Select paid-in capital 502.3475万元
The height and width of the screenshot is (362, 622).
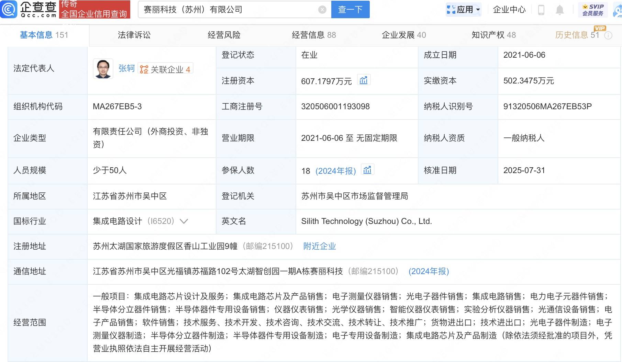529,81
